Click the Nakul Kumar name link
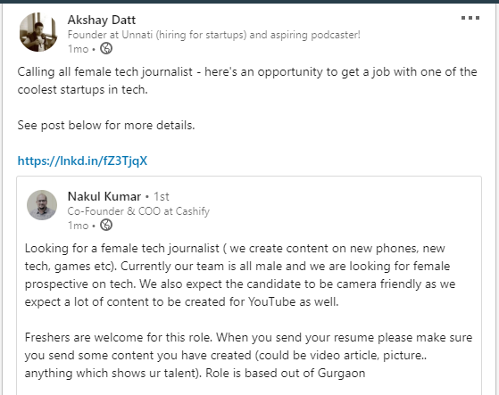Viewport: 499px width, 395px height. pos(104,196)
